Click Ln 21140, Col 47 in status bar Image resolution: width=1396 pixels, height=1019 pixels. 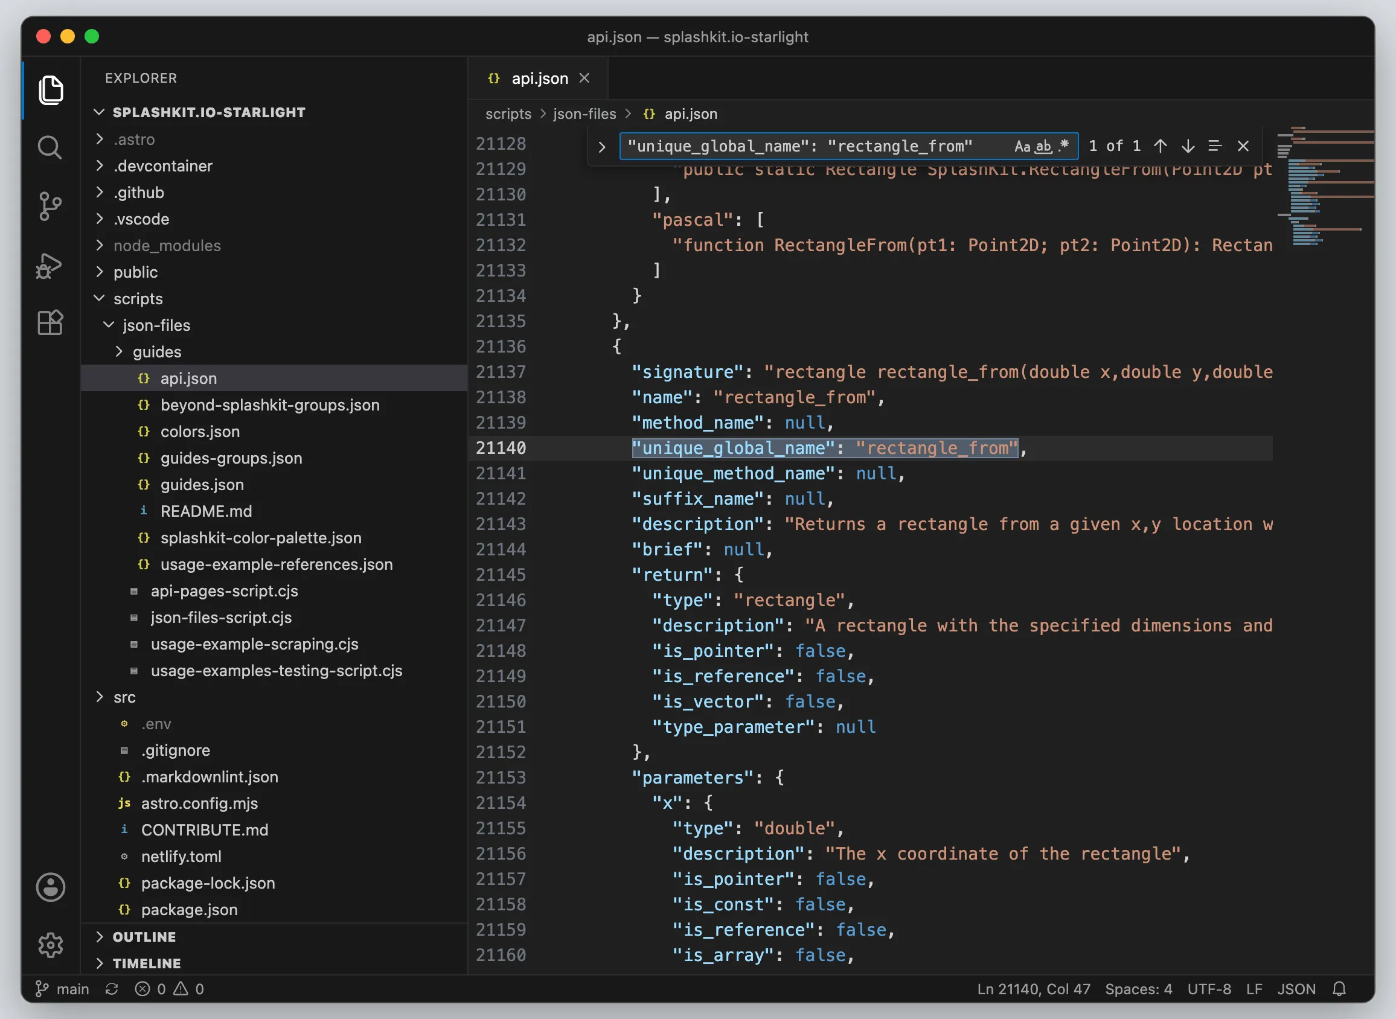pos(1033,989)
